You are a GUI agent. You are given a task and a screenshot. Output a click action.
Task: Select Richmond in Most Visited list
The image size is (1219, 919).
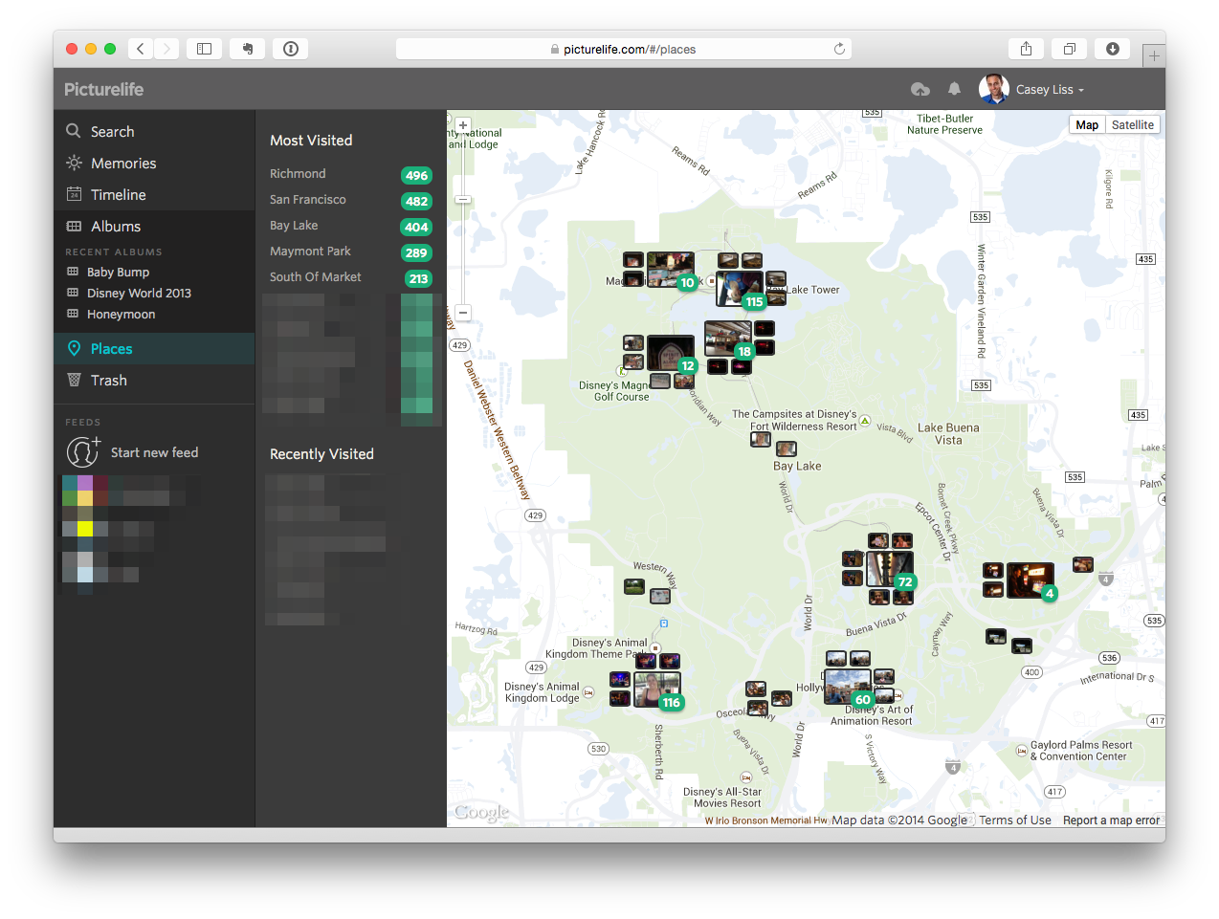point(298,174)
